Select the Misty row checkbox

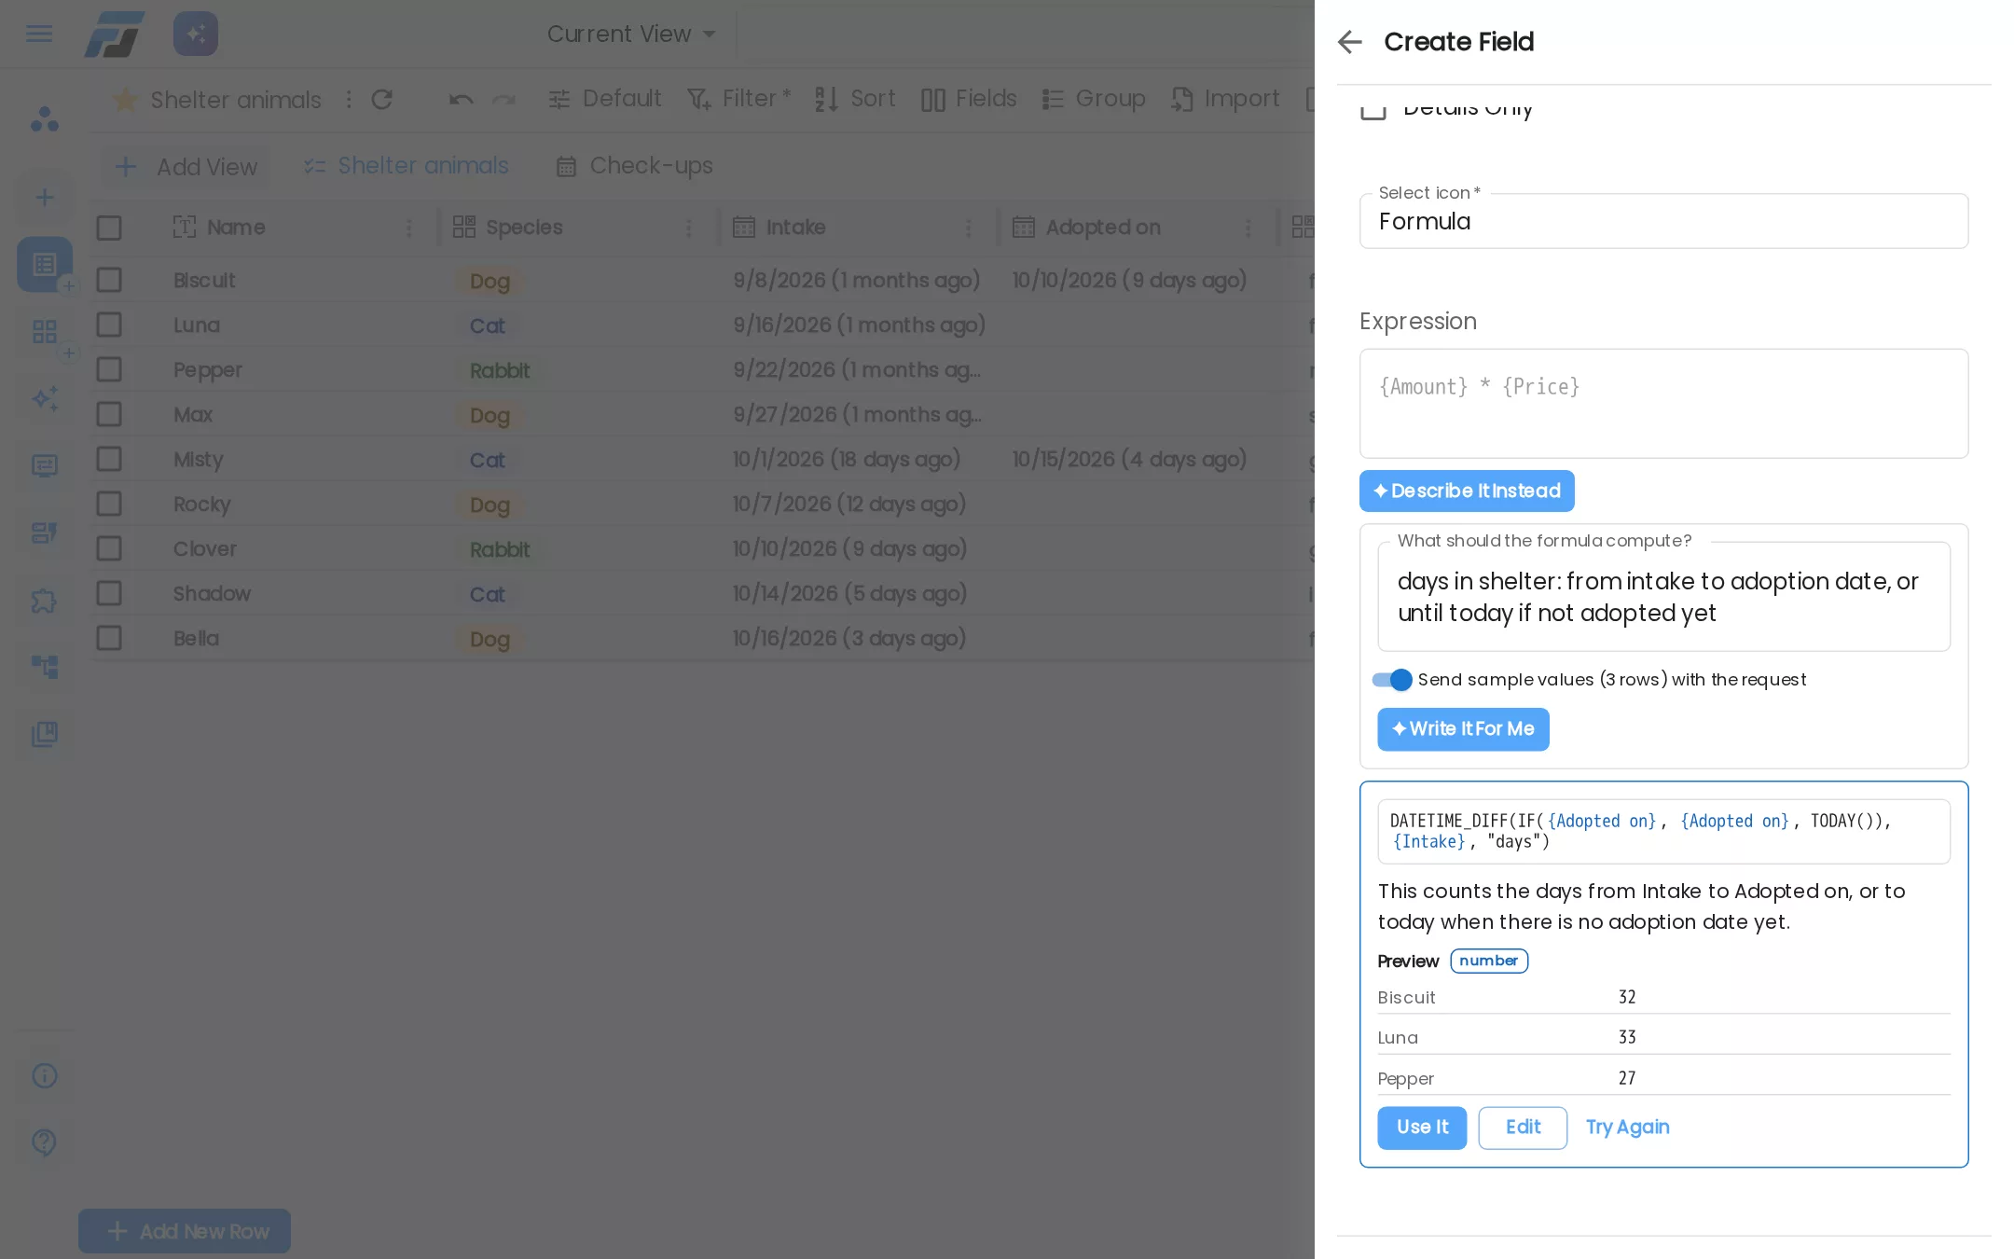click(x=109, y=459)
